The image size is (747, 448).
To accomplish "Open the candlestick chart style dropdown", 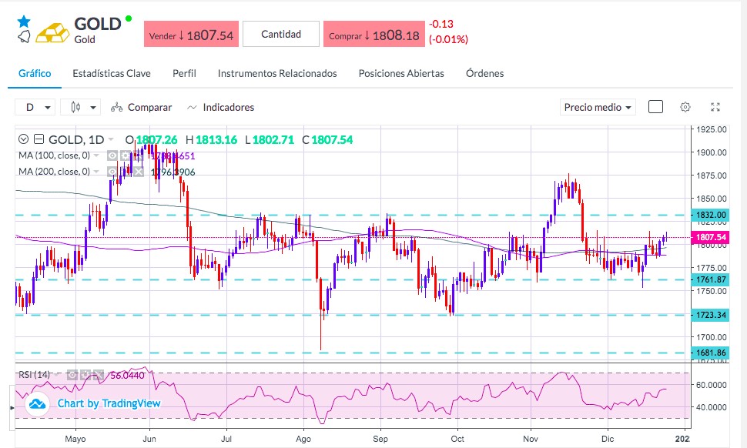I will click(80, 107).
